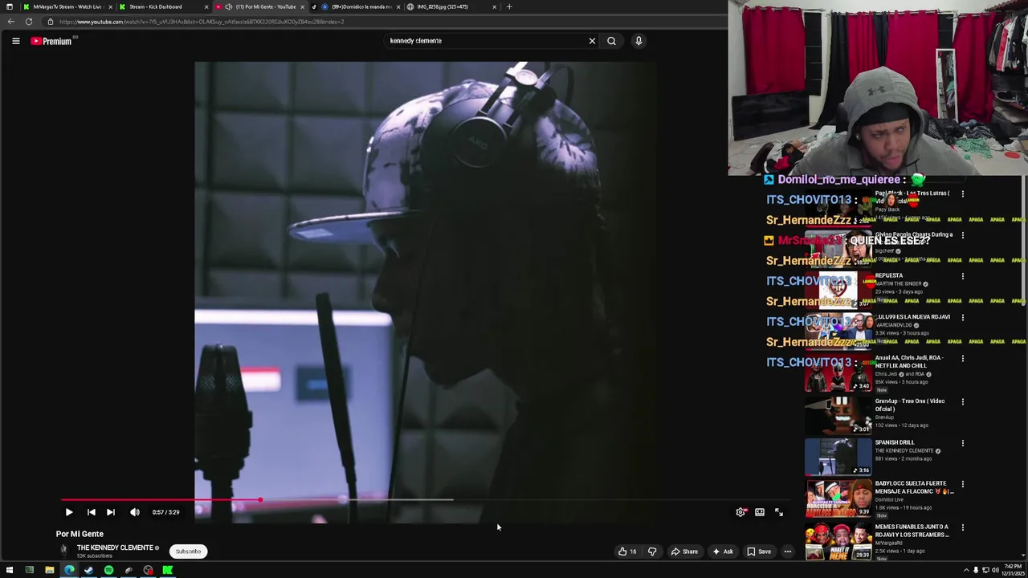This screenshot has width=1028, height=578.
Task: Open Microsoft Edge from the taskbar
Action: 69,571
